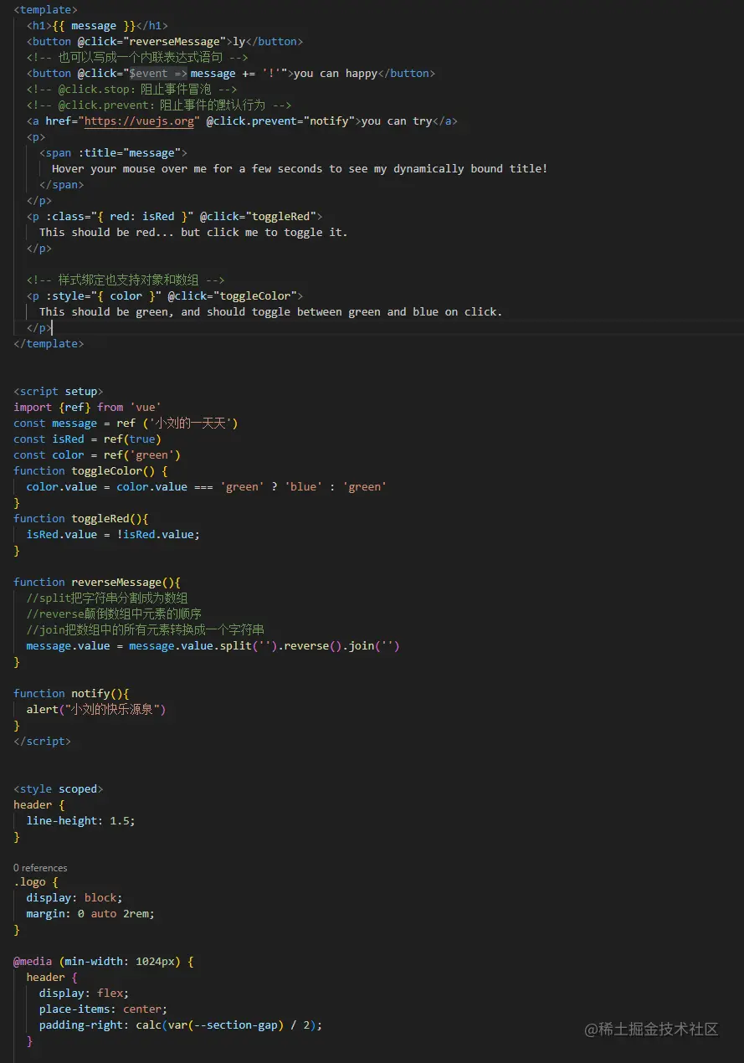The height and width of the screenshot is (1063, 744).
Task: Click the closing </span> tag
Action: click(x=62, y=184)
